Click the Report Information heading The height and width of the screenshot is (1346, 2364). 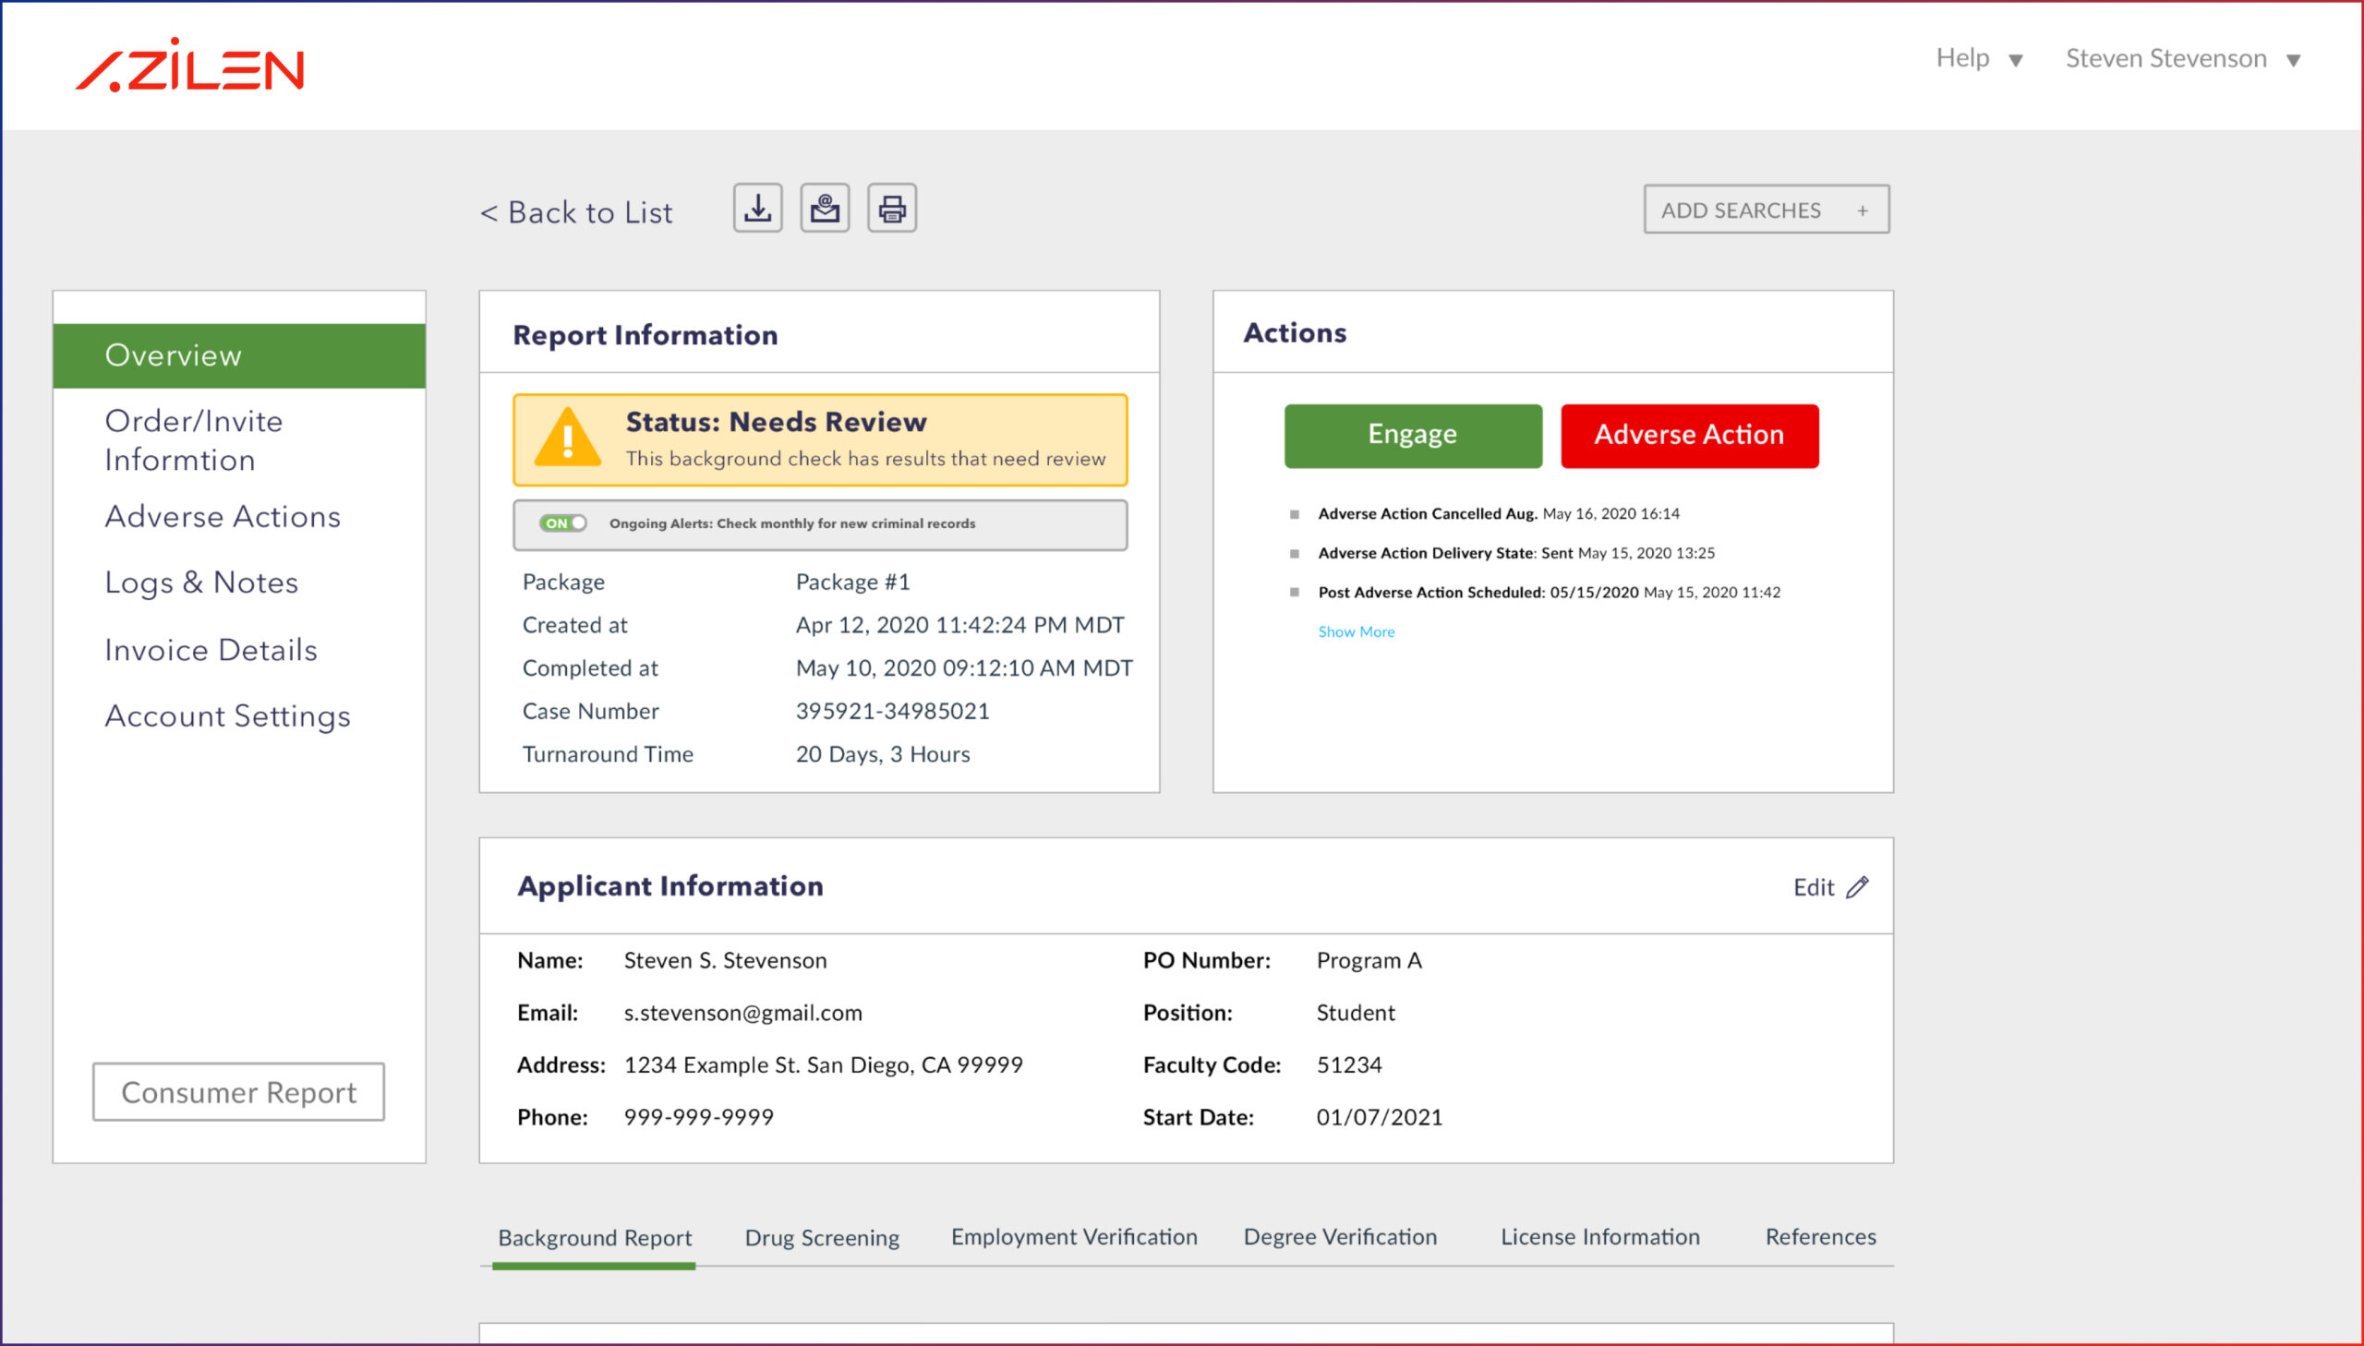click(645, 334)
